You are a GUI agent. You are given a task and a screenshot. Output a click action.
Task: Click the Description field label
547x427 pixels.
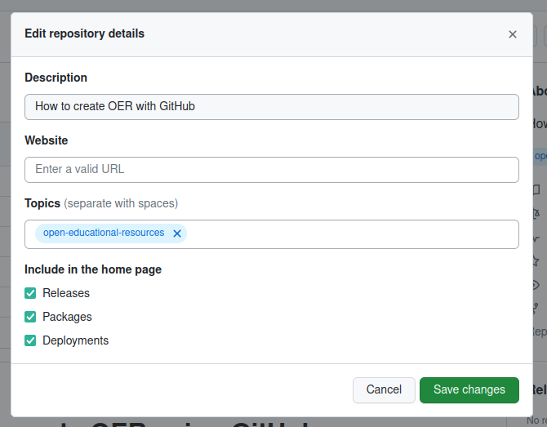pyautogui.click(x=56, y=78)
